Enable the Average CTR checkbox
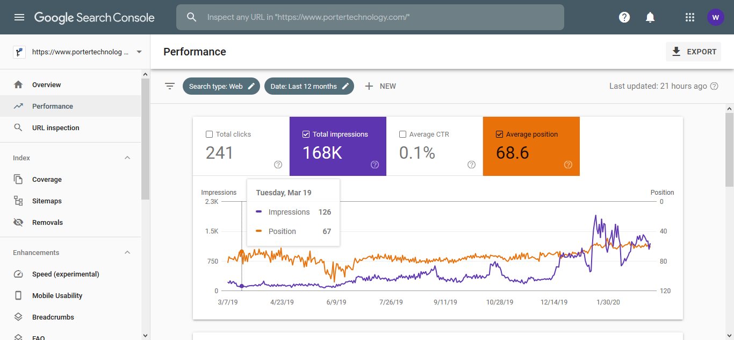 [x=403, y=134]
